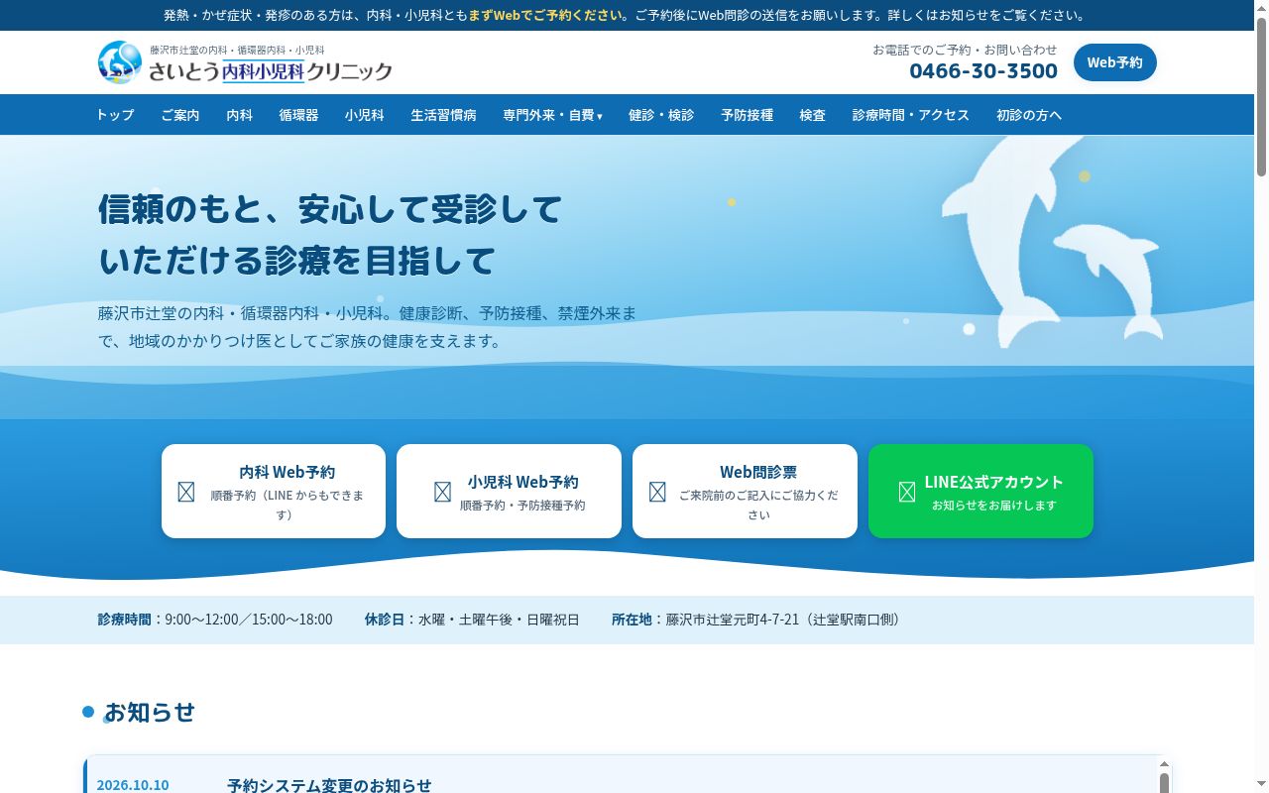Open LINE公式アカウント green button
Viewport: 1269px width, 793px height.
click(x=981, y=491)
